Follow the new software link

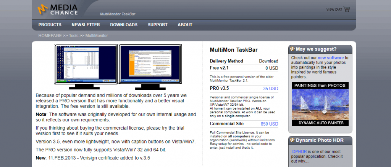tap(331, 58)
